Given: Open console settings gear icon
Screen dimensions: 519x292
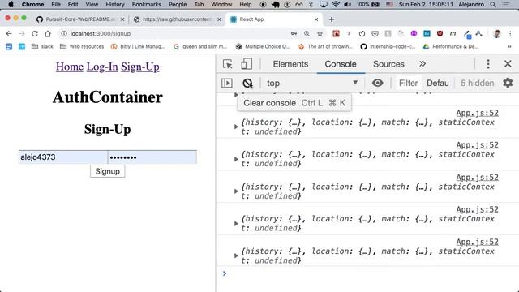Looking at the screenshot, I should (x=508, y=83).
